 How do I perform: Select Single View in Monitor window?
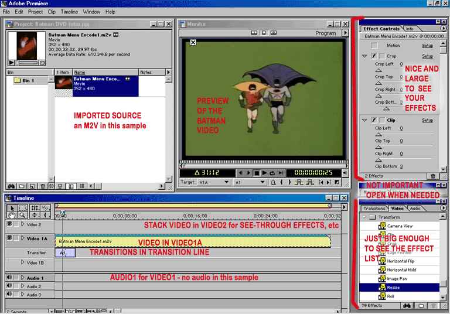pyautogui.click(x=264, y=33)
